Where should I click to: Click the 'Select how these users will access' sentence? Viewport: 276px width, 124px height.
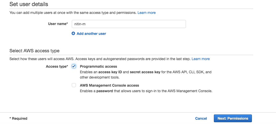pyautogui.click(x=100, y=59)
